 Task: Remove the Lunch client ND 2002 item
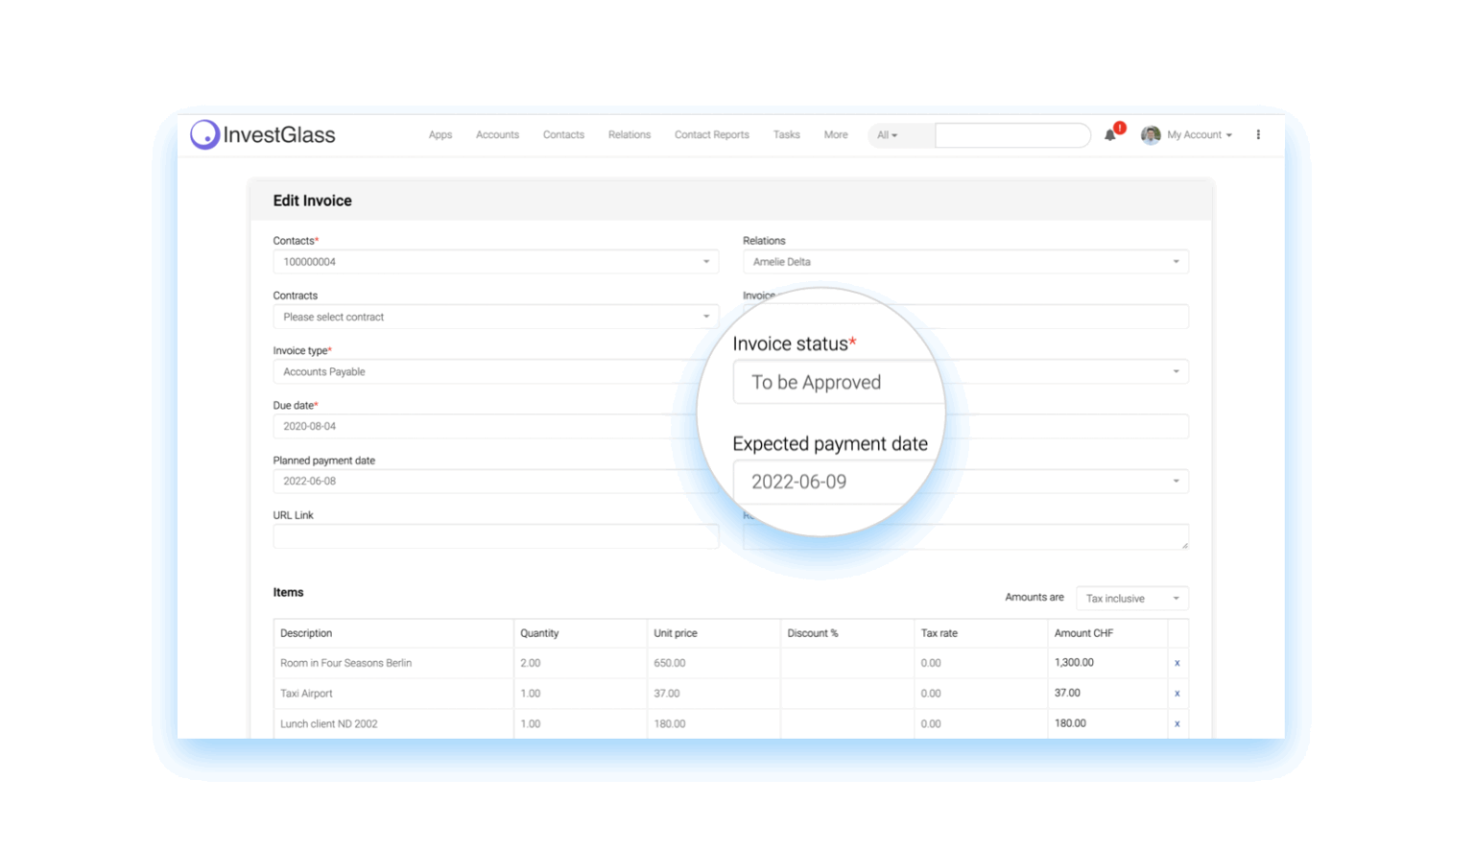pyautogui.click(x=1177, y=724)
